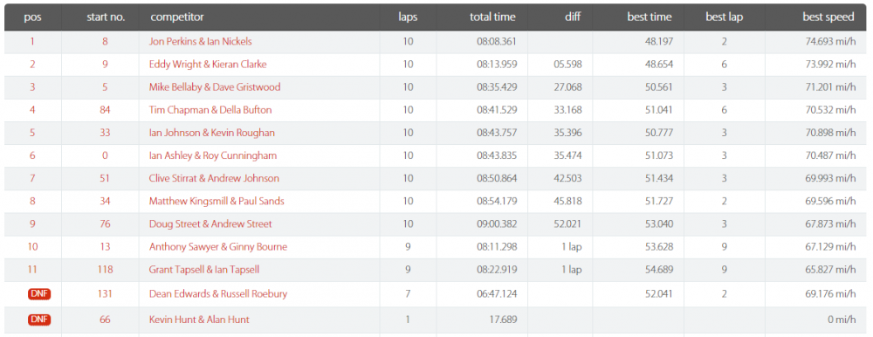Click best time 53.040
This screenshot has height=337, width=873.
point(659,224)
